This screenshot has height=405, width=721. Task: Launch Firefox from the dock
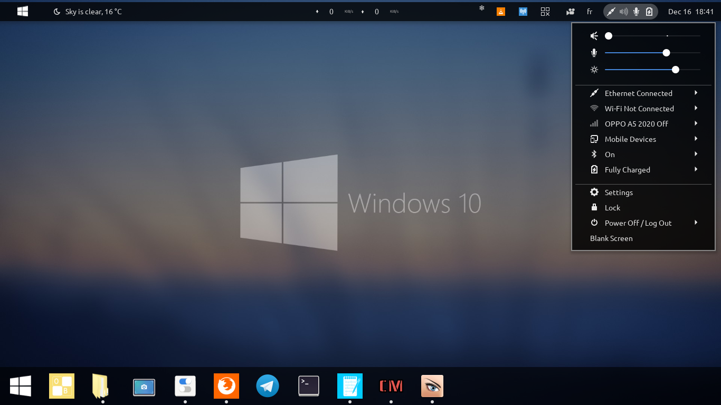226,386
